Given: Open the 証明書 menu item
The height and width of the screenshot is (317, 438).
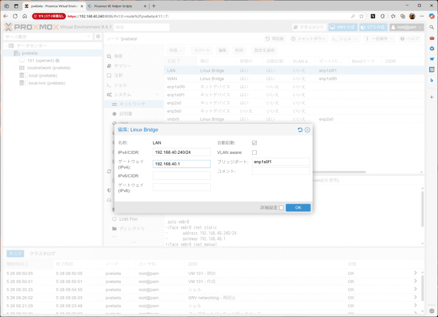Looking at the screenshot, I should (126, 114).
